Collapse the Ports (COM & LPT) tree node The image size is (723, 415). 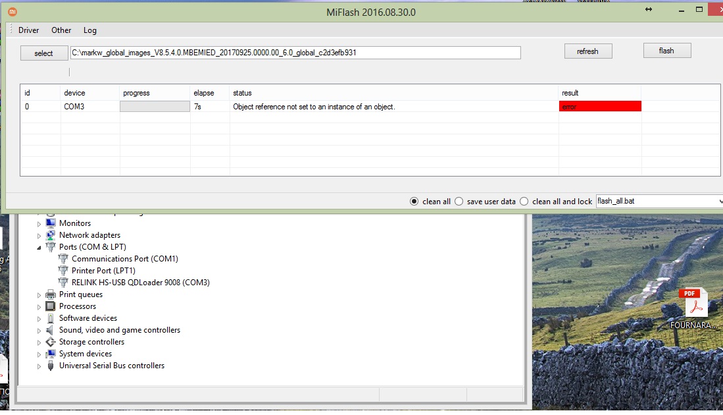[x=39, y=247]
